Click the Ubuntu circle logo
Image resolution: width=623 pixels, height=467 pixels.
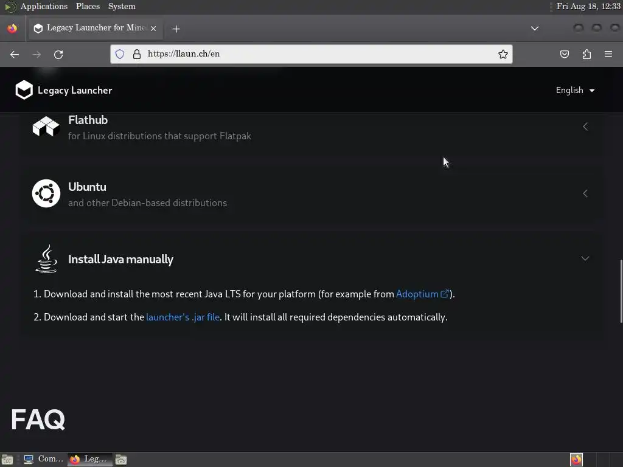click(x=46, y=193)
